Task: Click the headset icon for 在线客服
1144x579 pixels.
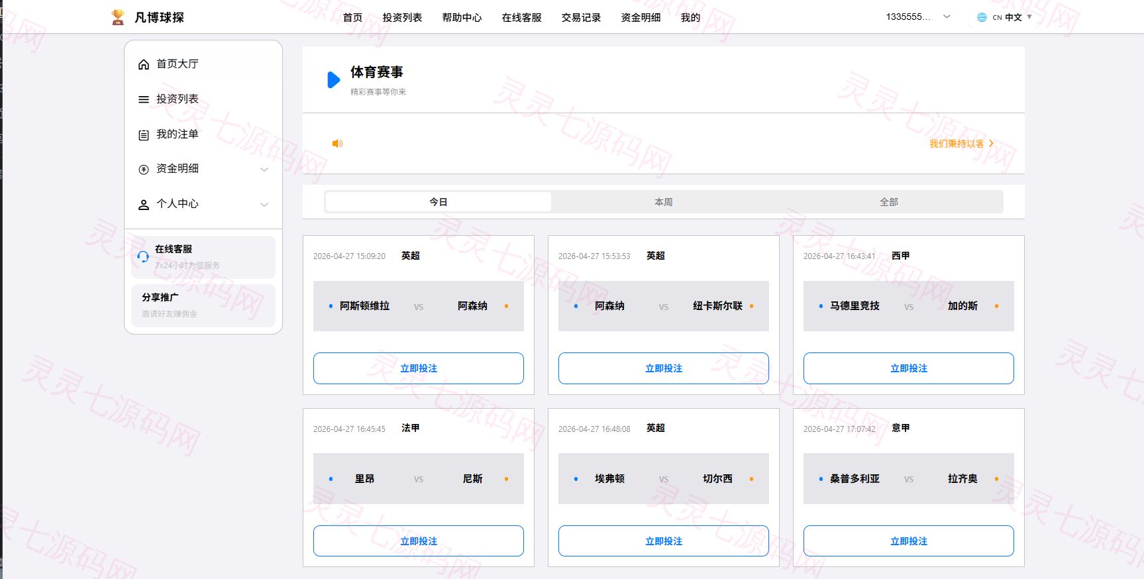Action: tap(143, 256)
